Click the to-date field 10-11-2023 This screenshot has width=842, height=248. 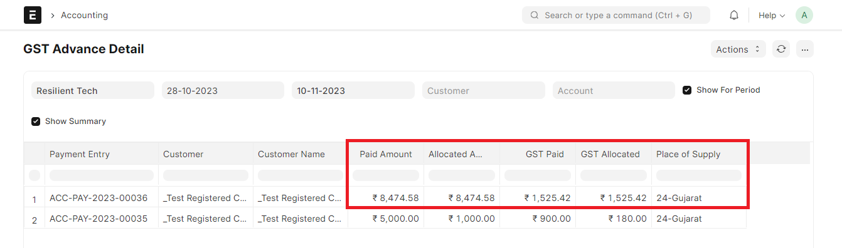point(353,90)
